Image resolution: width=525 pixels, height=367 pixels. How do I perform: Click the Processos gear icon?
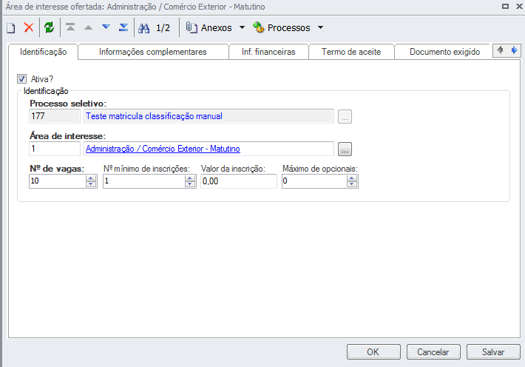coord(259,27)
